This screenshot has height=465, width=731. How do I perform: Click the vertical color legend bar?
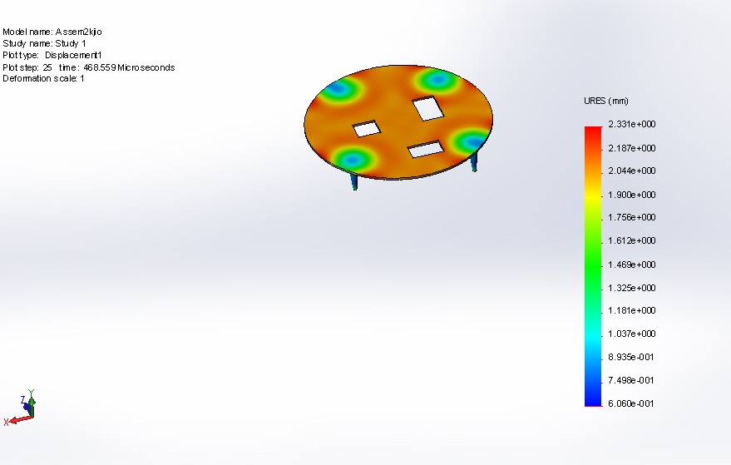pyautogui.click(x=593, y=266)
